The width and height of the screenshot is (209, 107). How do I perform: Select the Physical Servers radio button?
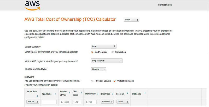pos(92,81)
